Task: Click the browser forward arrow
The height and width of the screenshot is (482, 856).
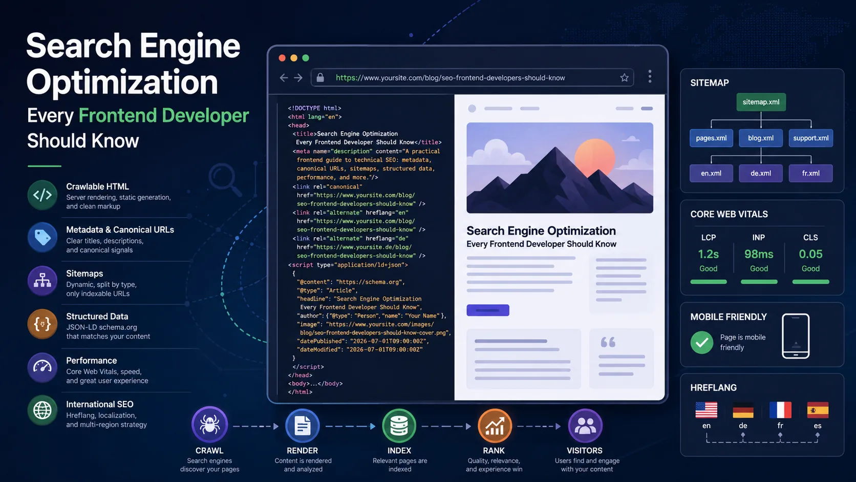Action: [298, 78]
